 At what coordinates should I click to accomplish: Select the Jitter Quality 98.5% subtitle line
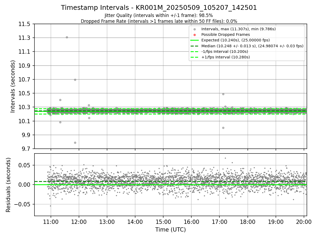click(x=159, y=15)
